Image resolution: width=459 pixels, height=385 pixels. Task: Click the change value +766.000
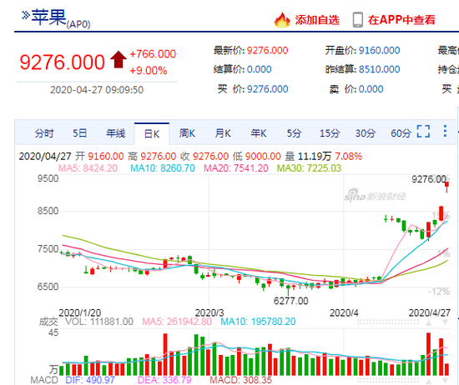tap(153, 54)
